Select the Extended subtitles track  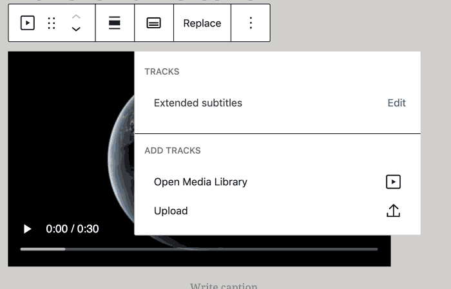pyautogui.click(x=198, y=103)
